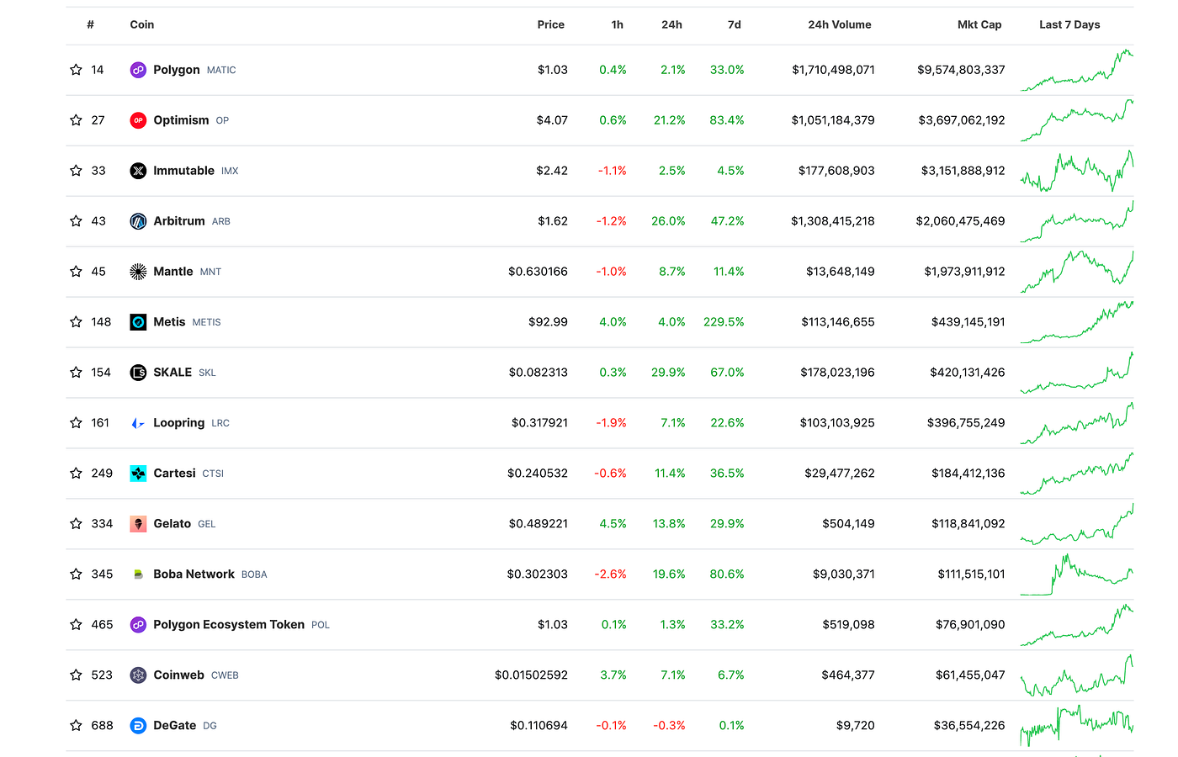Click the Loopring LRC coin logo
The height and width of the screenshot is (757, 1178).
pos(138,423)
